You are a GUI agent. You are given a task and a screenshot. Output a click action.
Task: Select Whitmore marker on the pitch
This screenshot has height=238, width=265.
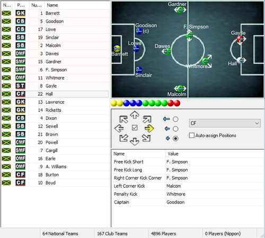(x=205, y=61)
